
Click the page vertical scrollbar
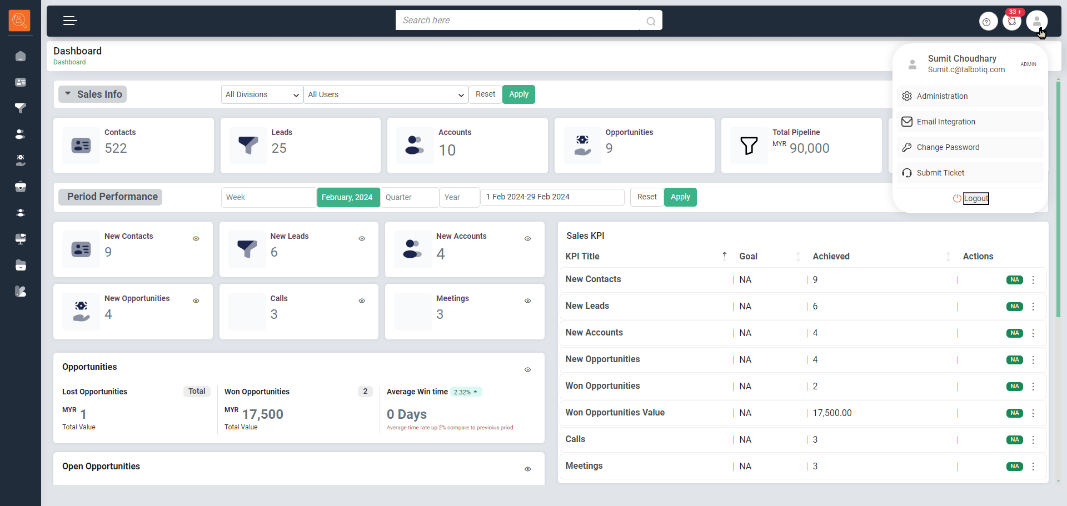click(1058, 200)
